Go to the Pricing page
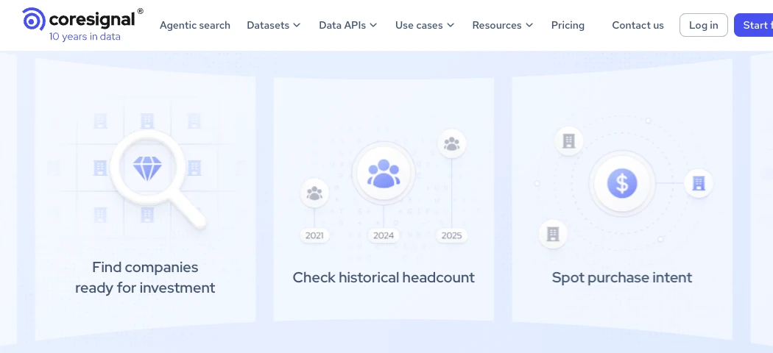The image size is (773, 353). (568, 25)
